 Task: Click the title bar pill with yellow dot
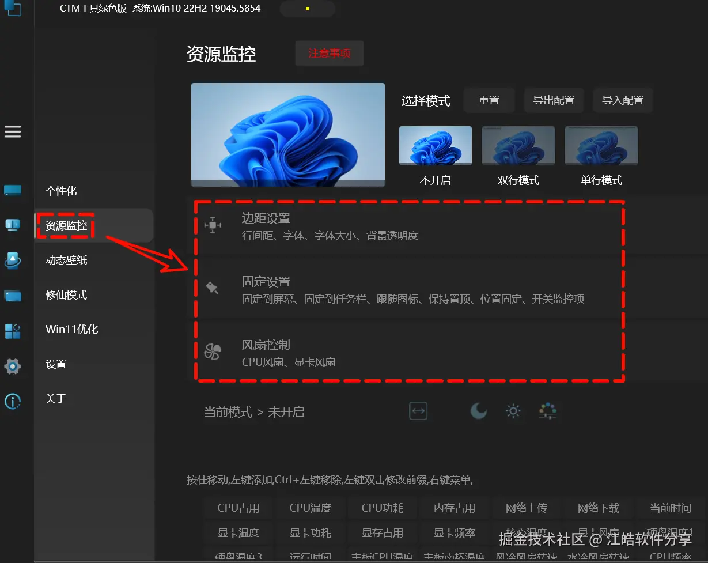pyautogui.click(x=308, y=9)
